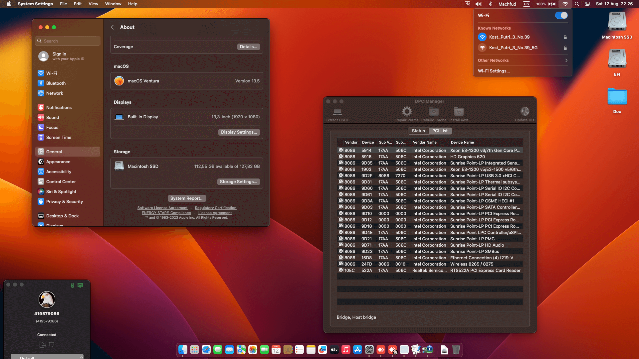Image resolution: width=639 pixels, height=359 pixels.
Task: Select the RTS522A PCI Express Card Reader row
Action: pos(430,271)
